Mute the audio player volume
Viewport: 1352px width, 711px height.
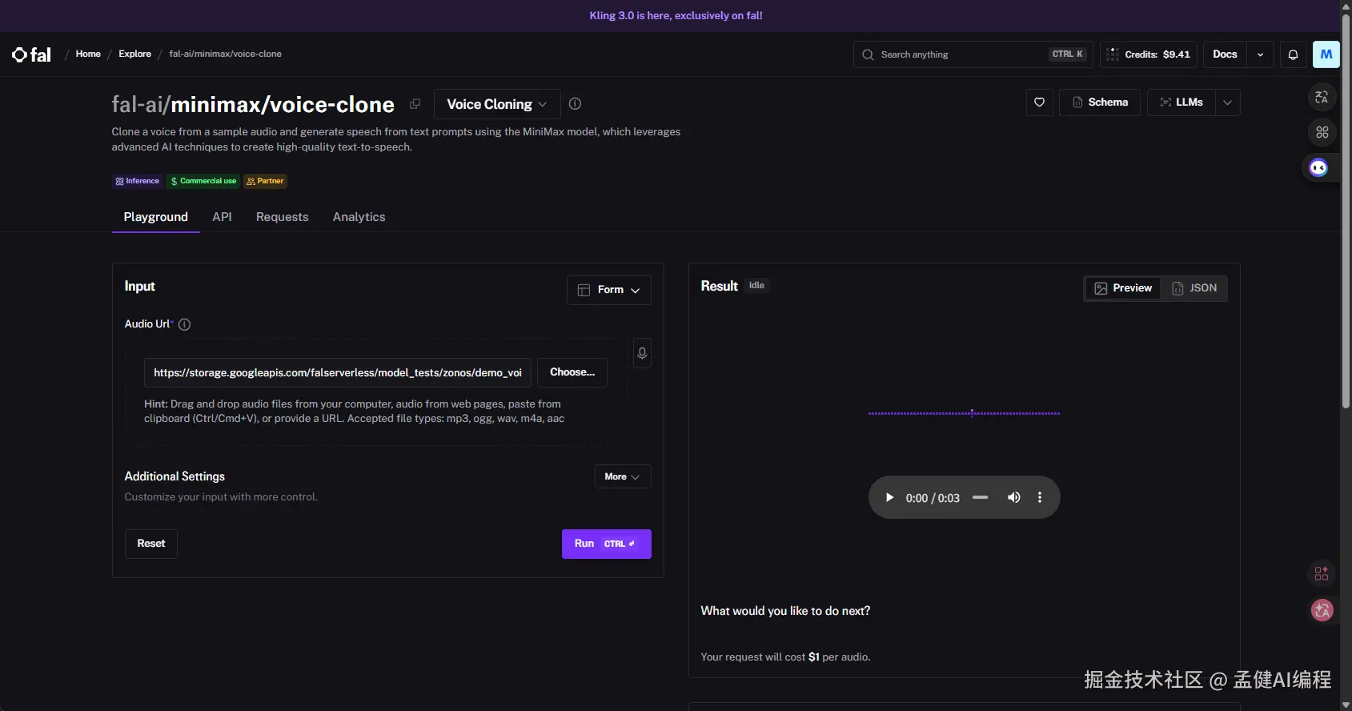(x=1013, y=497)
